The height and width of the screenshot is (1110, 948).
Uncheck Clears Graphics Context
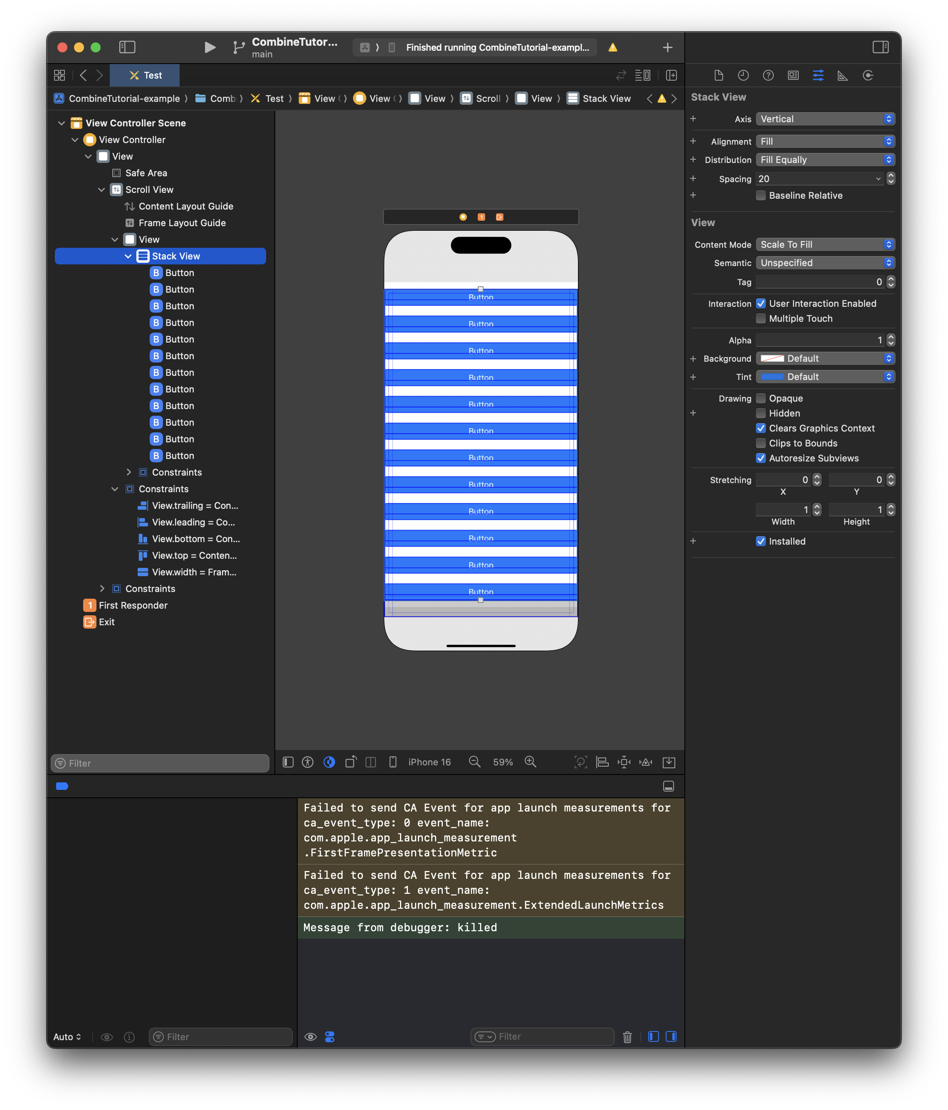coord(760,429)
